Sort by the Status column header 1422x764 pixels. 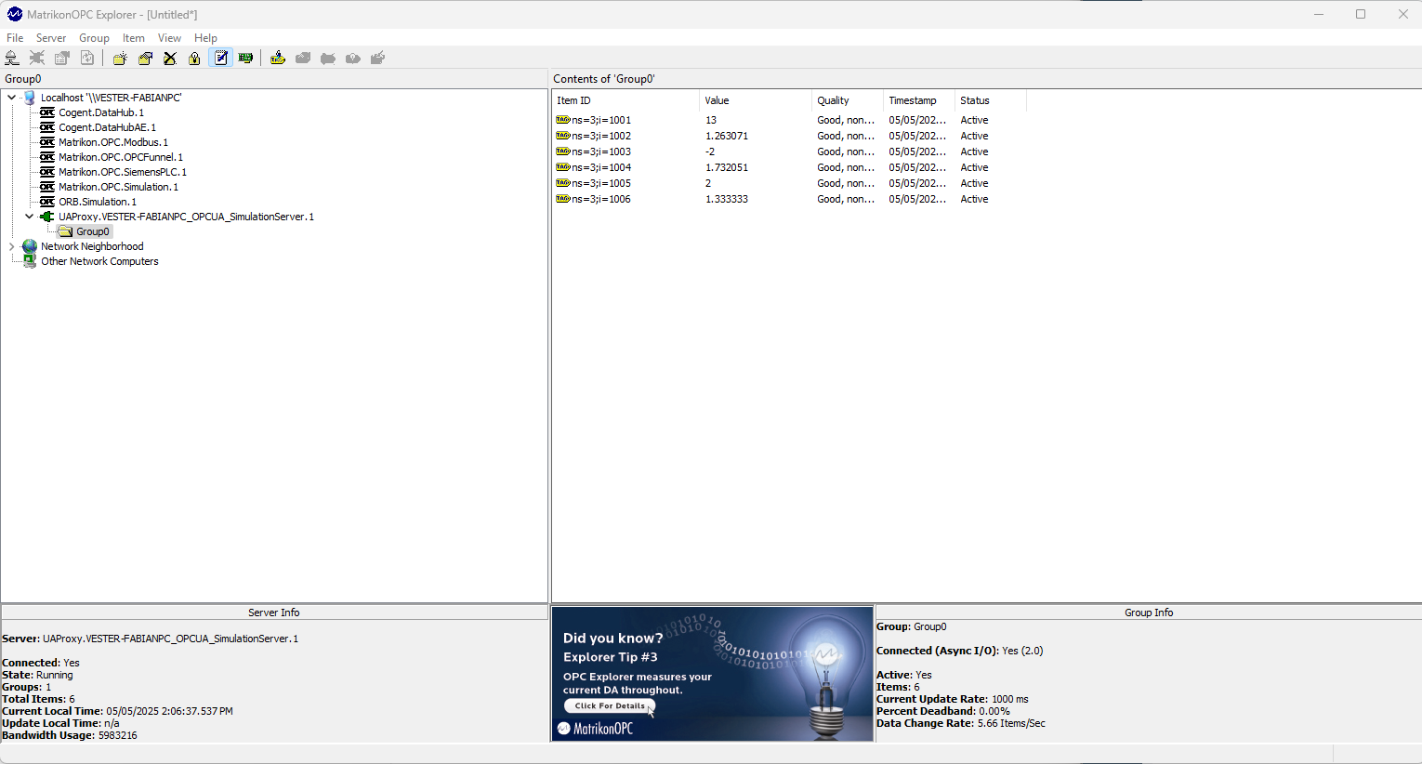pos(991,100)
